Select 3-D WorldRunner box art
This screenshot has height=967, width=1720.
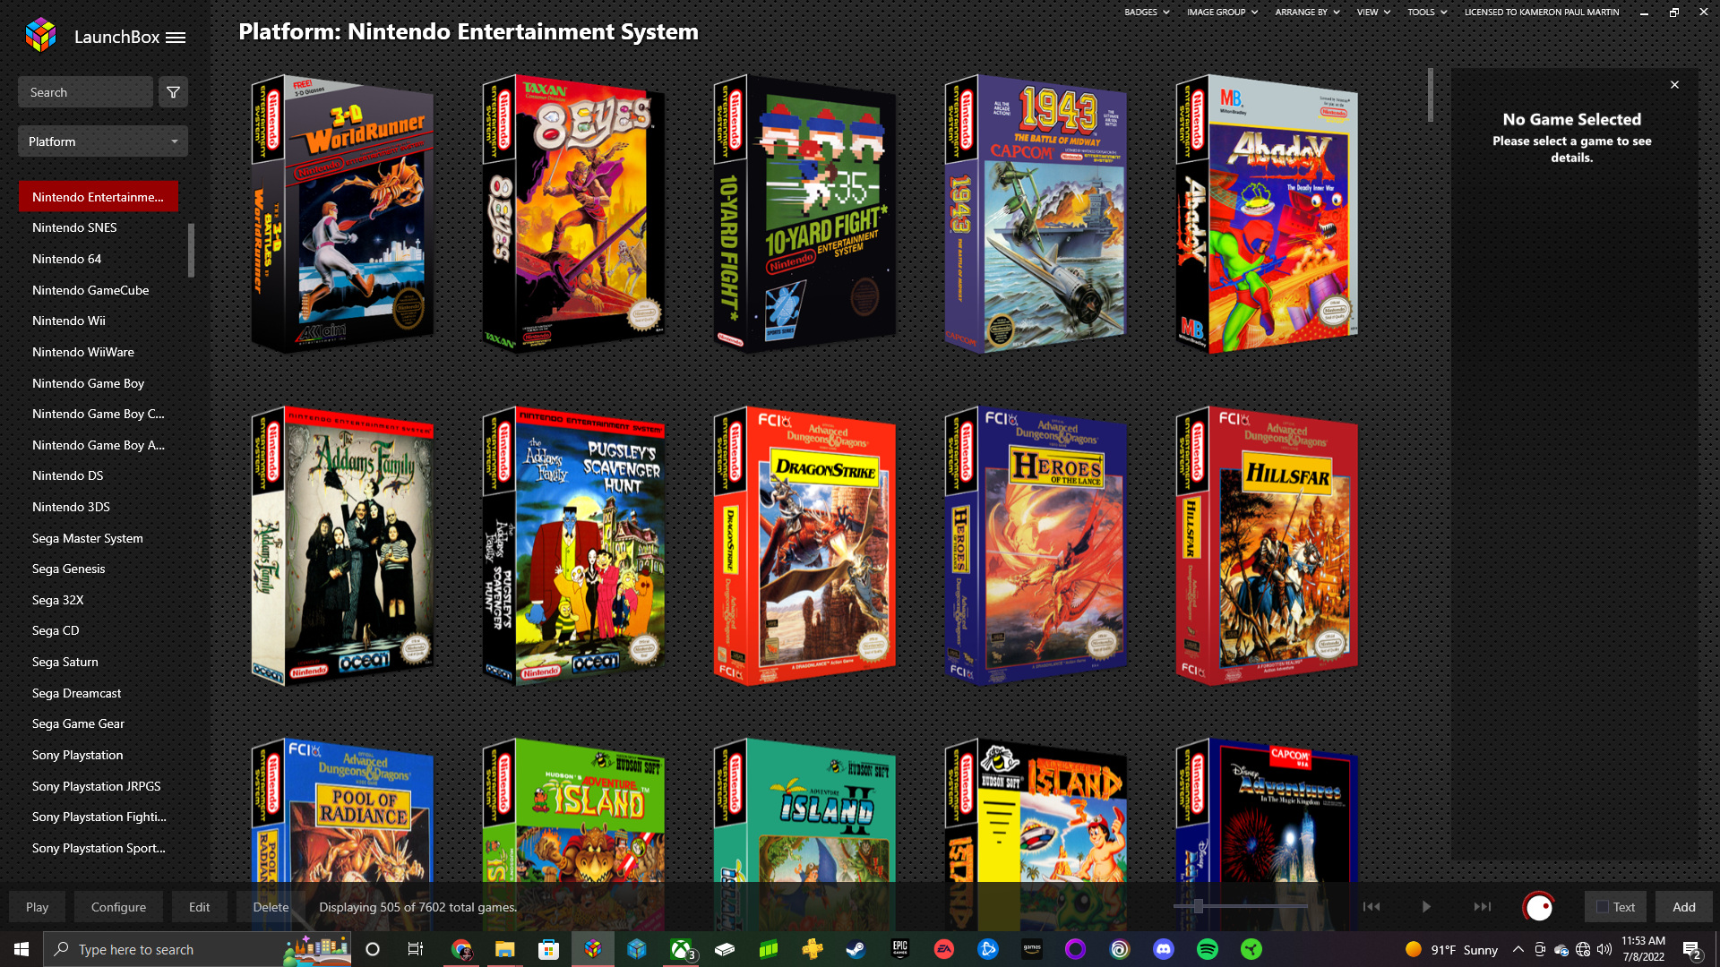tap(342, 214)
